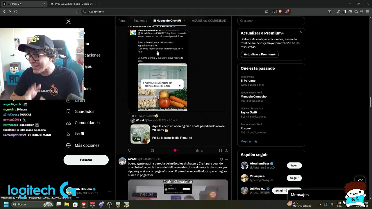Open Gemini fridge image in post

point(162,87)
